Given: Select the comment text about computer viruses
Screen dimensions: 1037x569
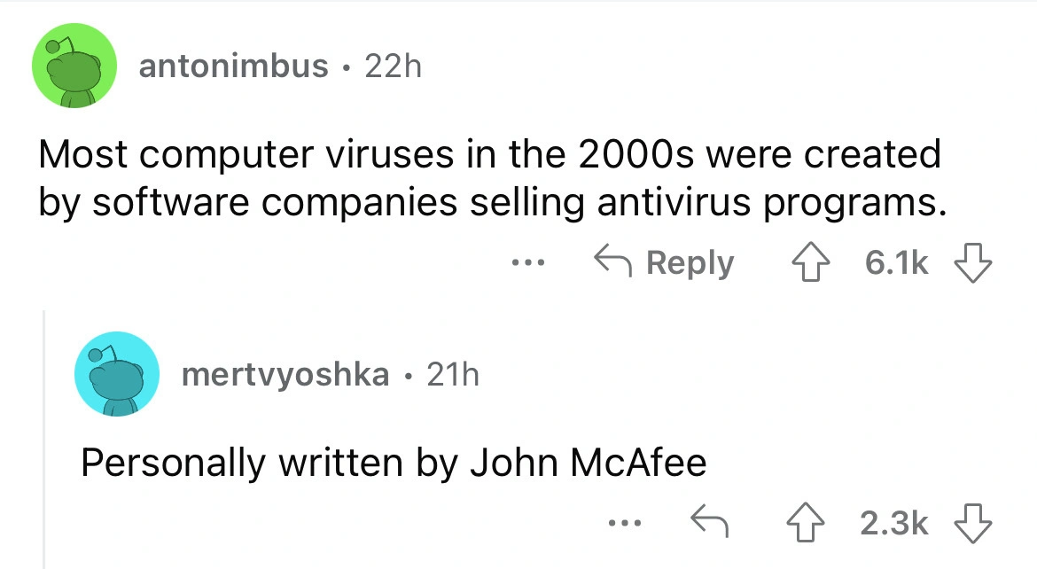Looking at the screenshot, I should [x=489, y=179].
